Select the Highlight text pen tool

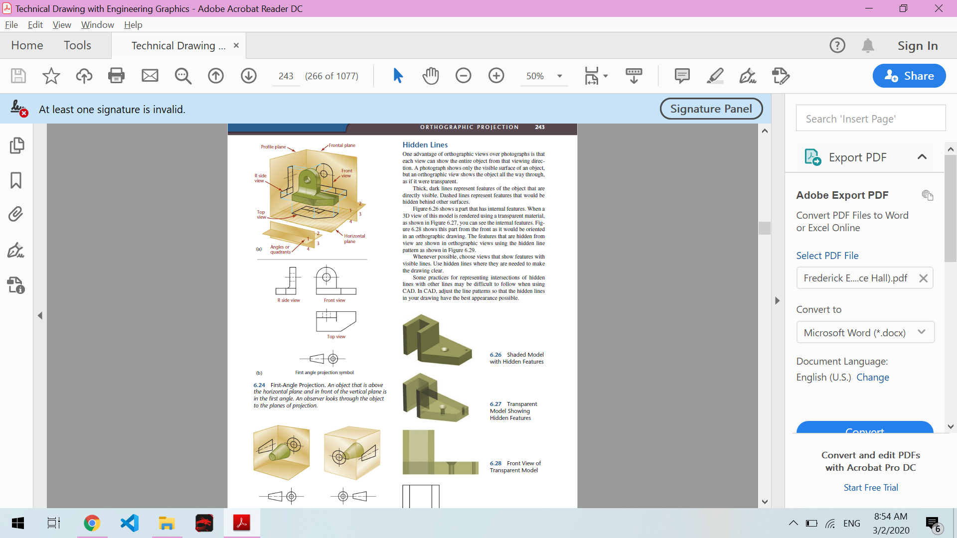click(x=715, y=76)
